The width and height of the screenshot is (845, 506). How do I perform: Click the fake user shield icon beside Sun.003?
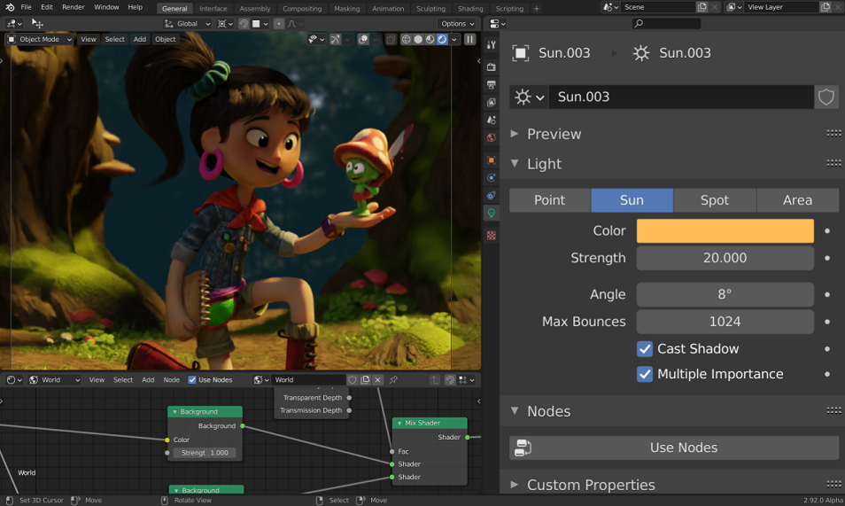coord(826,97)
